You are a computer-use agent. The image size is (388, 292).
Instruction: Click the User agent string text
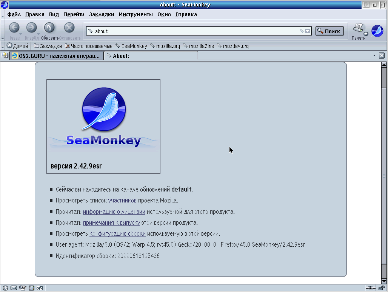pos(180,245)
